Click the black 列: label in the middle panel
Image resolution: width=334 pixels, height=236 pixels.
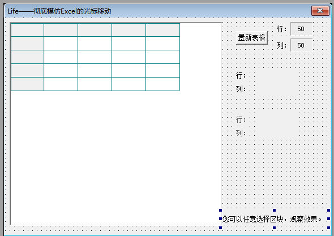[241, 89]
